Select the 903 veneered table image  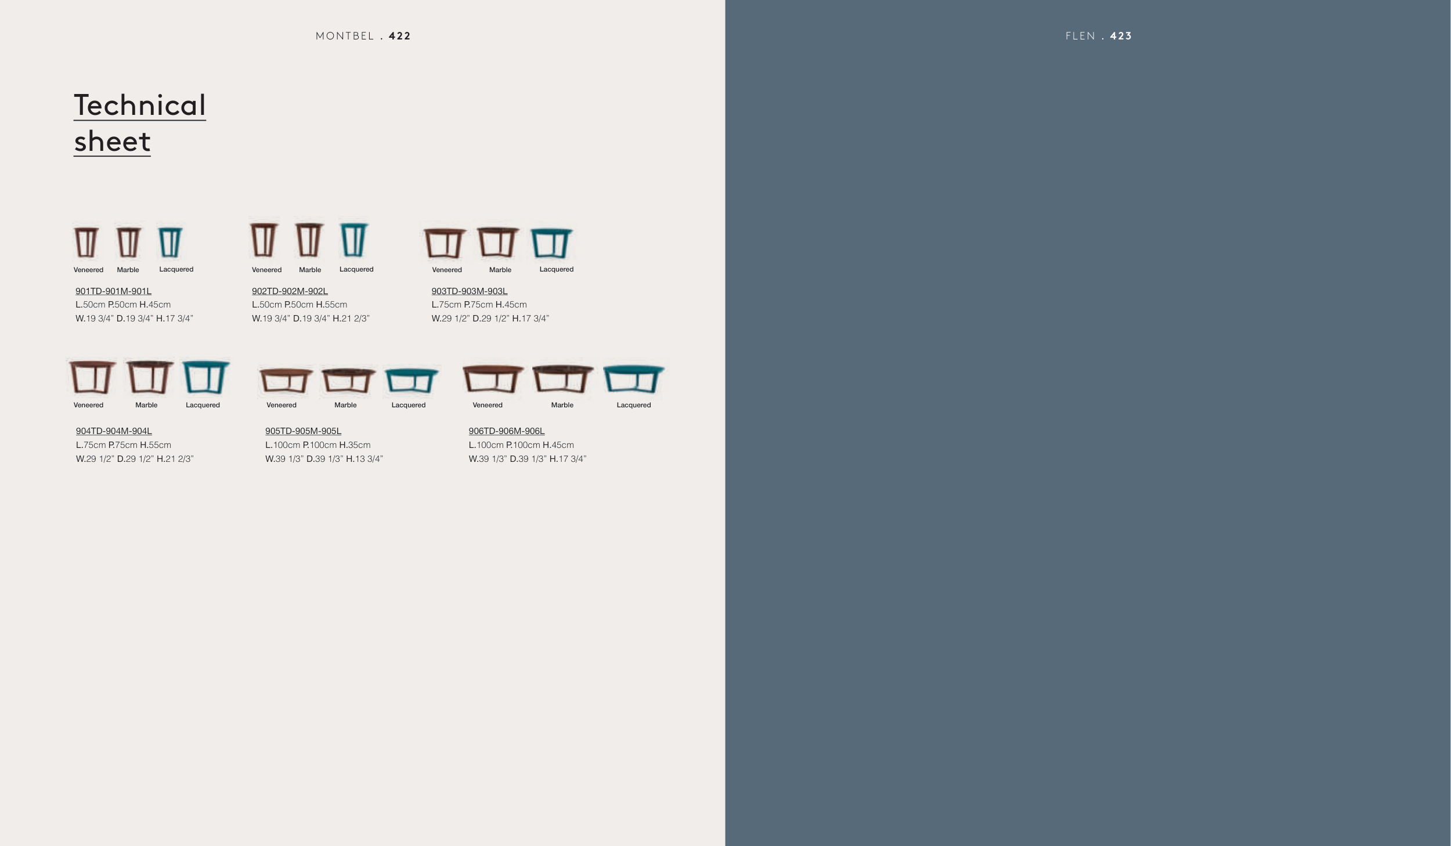(445, 243)
